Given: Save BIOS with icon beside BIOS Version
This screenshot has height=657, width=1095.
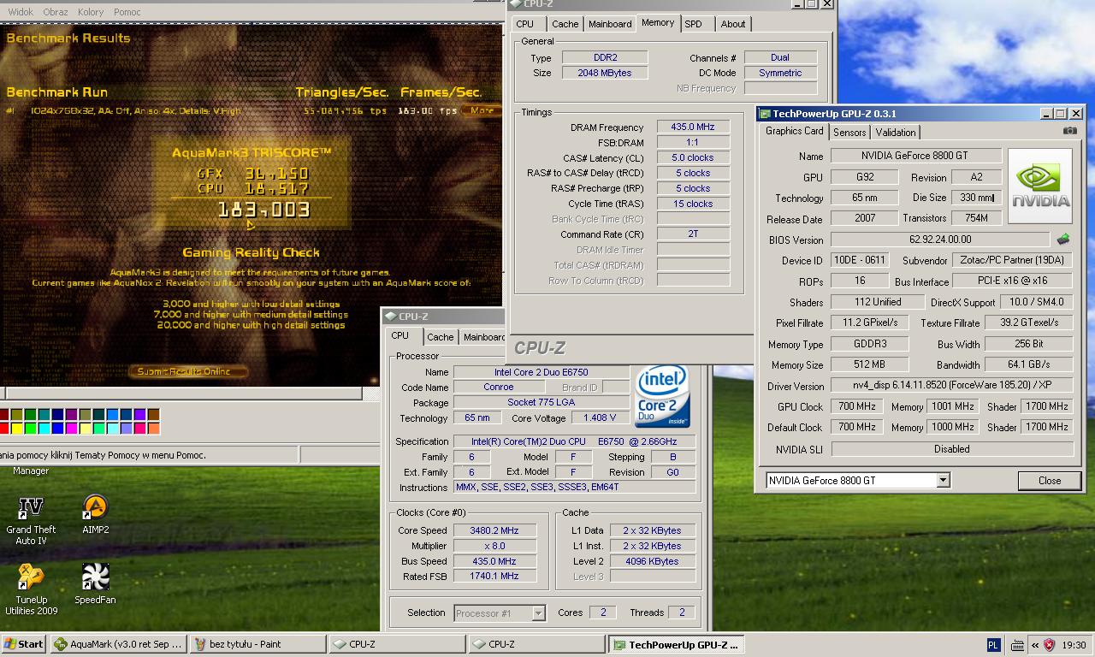Looking at the screenshot, I should (1063, 240).
